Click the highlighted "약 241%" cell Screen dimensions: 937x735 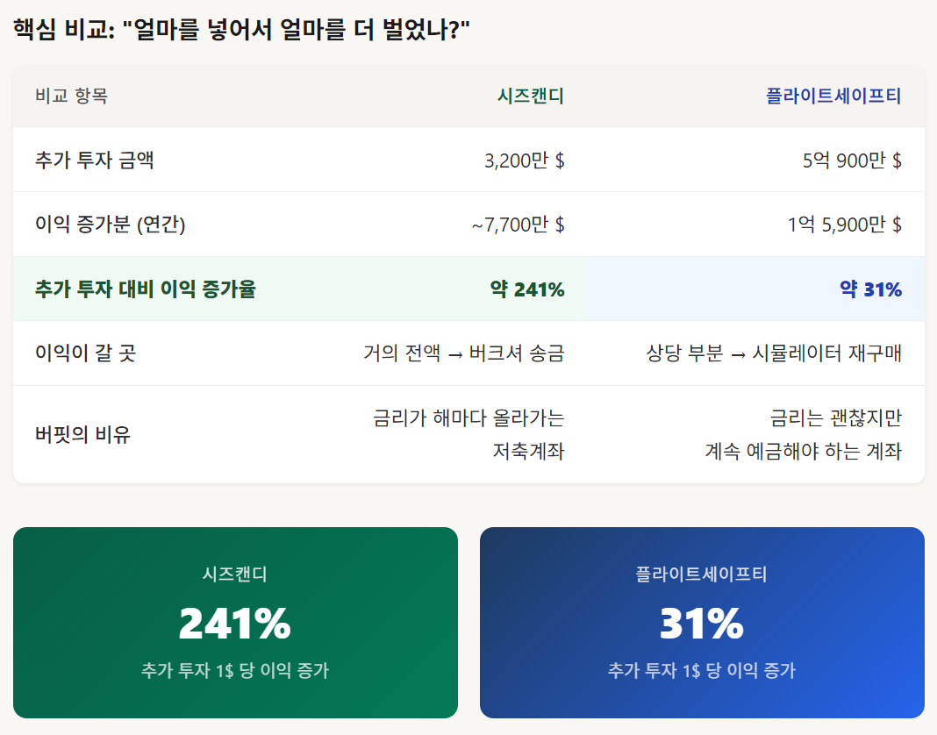click(x=526, y=289)
